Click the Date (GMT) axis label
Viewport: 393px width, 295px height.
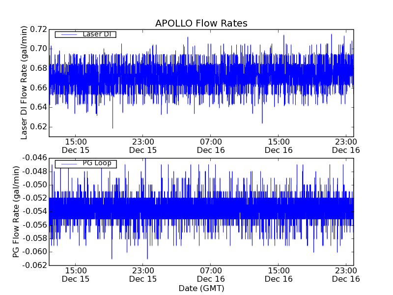point(201,288)
